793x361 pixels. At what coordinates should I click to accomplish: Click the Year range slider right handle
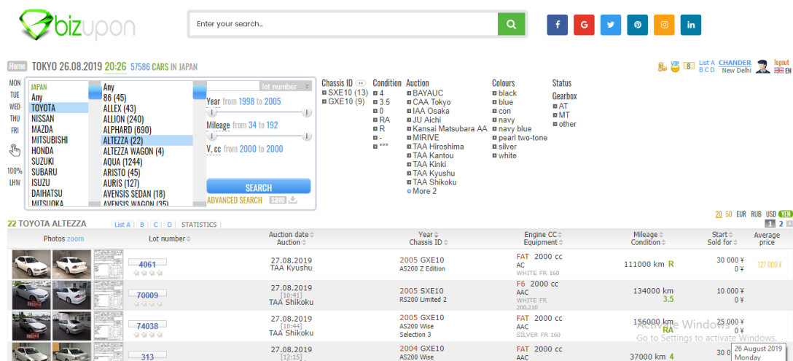click(306, 113)
